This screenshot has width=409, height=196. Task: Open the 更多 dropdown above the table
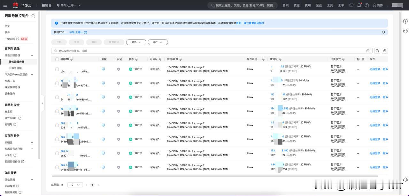[x=136, y=42]
